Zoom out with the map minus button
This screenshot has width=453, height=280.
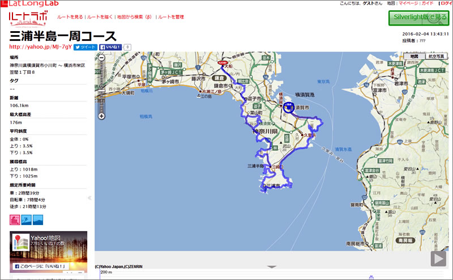tap(101, 58)
